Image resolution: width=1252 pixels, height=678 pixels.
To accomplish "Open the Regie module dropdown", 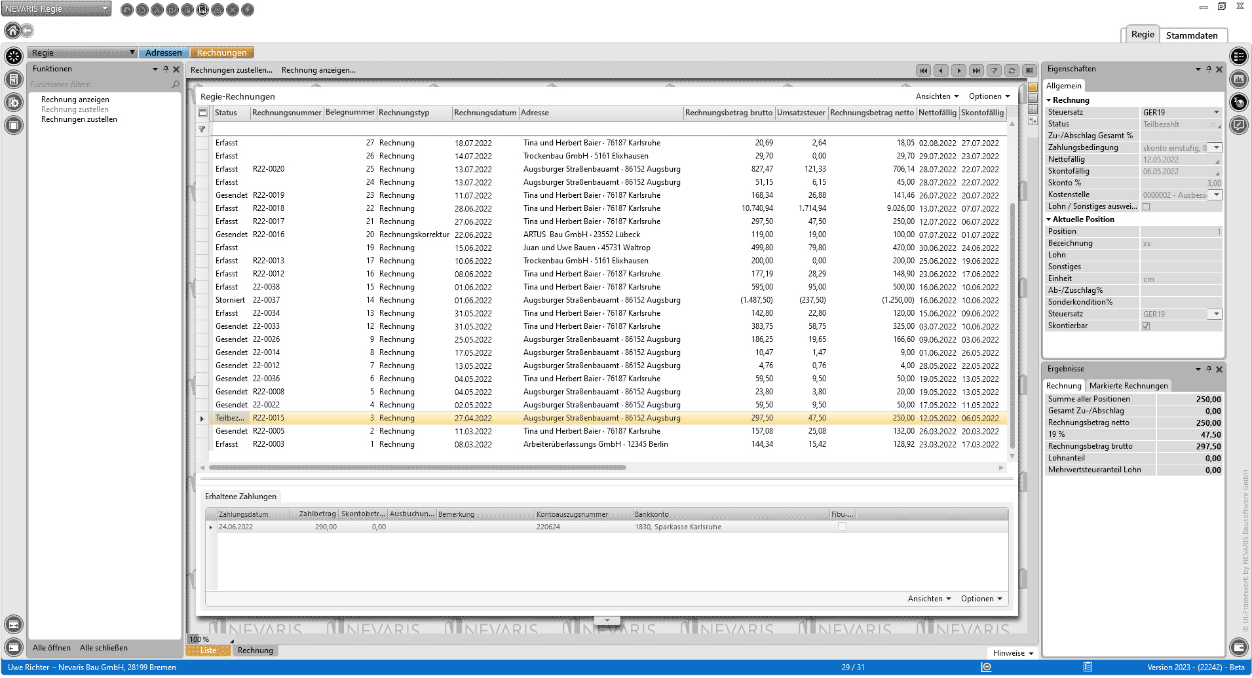I will point(83,52).
